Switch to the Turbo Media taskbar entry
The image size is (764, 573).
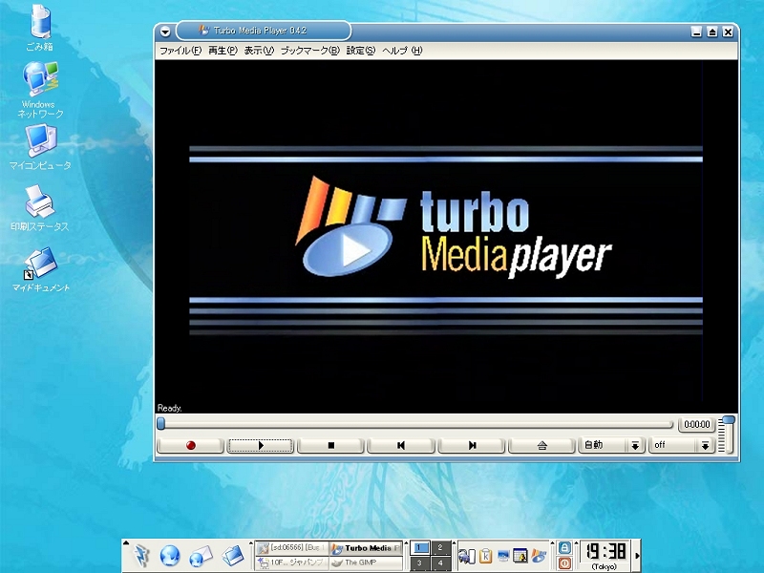367,548
